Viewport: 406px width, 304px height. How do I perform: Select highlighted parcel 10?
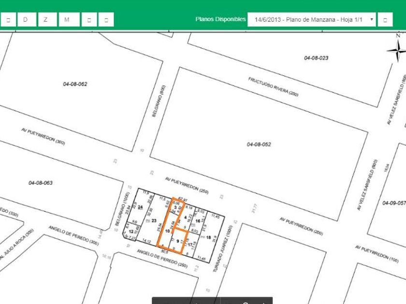[x=167, y=231]
